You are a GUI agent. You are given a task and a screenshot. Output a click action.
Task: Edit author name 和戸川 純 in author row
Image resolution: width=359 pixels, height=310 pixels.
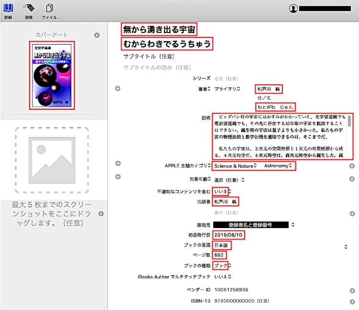point(269,89)
